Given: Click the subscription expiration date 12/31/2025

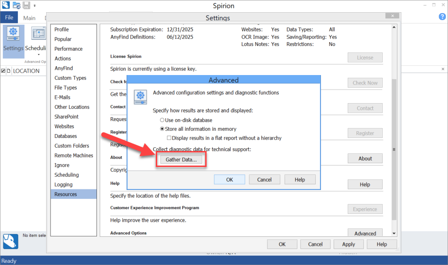Looking at the screenshot, I should (x=180, y=30).
